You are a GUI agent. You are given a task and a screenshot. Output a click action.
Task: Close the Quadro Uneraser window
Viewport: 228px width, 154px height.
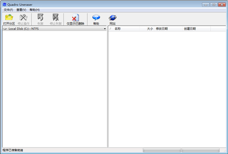[222, 5]
